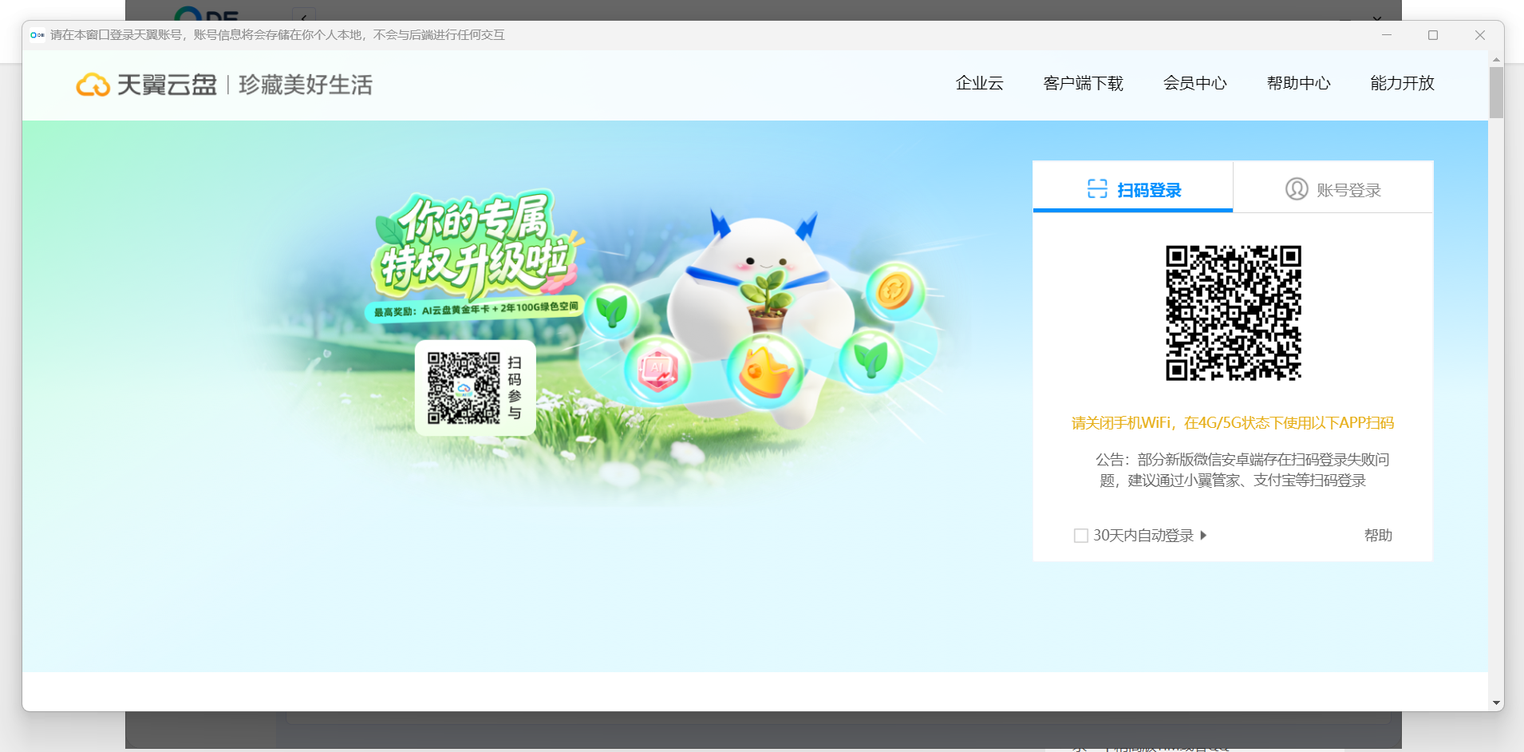1524x752 pixels.
Task: Click the pink AI gem bubble icon
Action: click(657, 370)
